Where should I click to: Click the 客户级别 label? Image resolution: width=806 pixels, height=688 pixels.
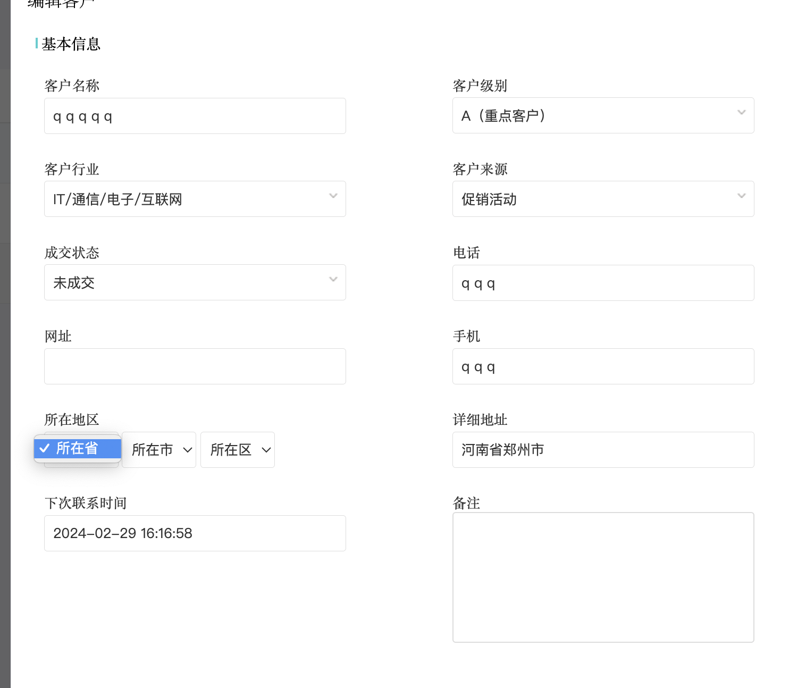pos(480,86)
